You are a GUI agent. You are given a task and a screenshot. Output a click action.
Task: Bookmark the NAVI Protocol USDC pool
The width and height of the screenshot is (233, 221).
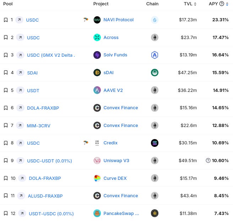point(6,20)
